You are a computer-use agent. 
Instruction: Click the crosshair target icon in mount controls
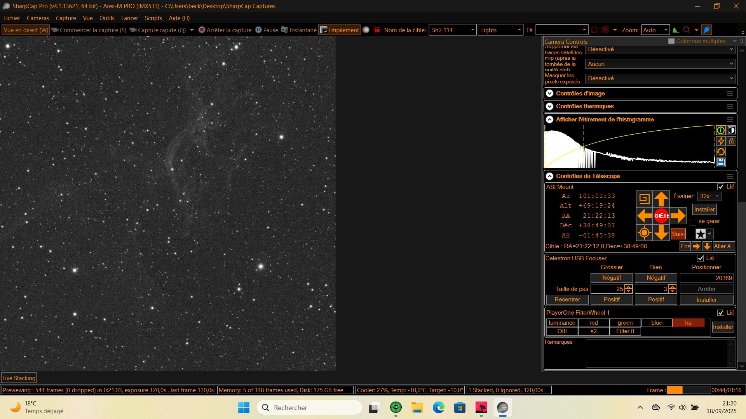(644, 233)
